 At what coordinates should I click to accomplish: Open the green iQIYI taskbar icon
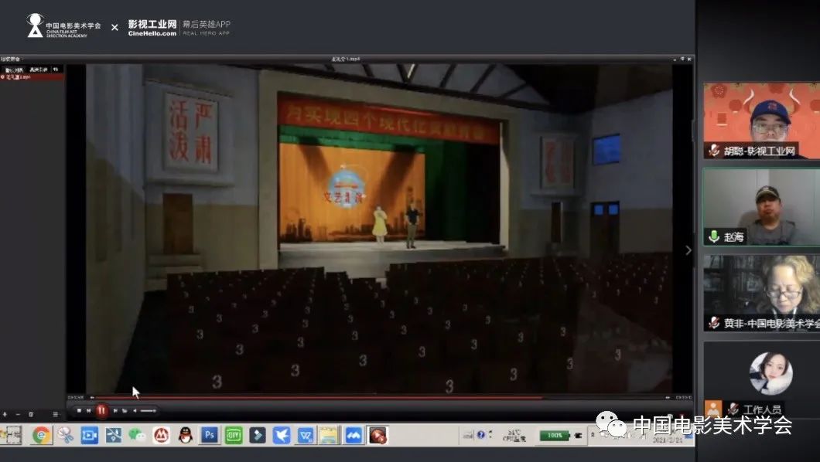pyautogui.click(x=233, y=435)
